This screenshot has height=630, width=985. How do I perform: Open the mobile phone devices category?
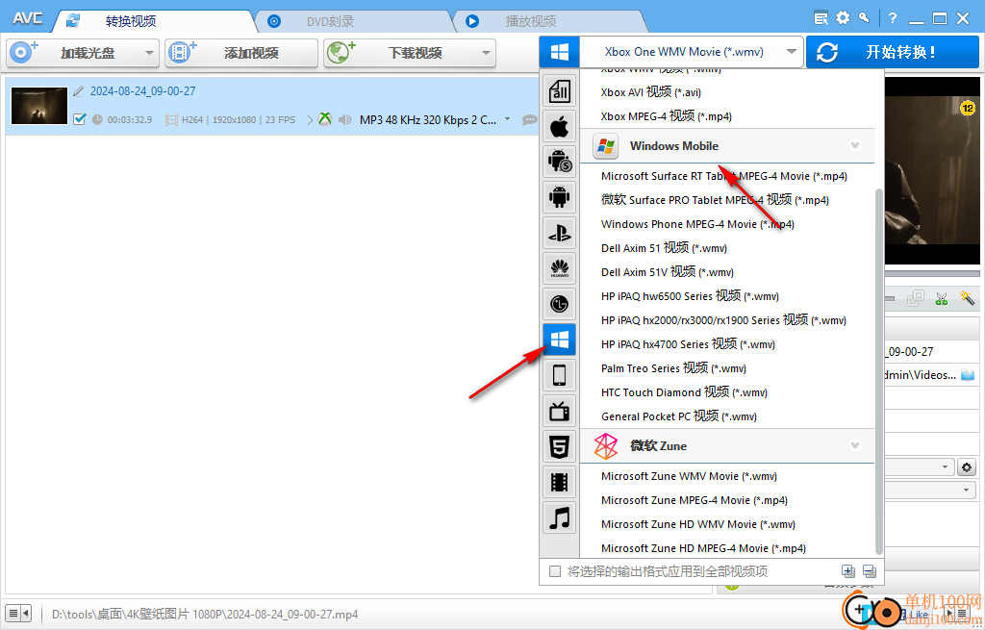coord(559,376)
